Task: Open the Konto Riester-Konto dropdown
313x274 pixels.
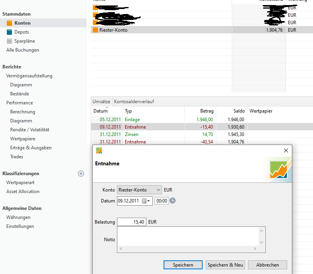Action: pyautogui.click(x=139, y=190)
